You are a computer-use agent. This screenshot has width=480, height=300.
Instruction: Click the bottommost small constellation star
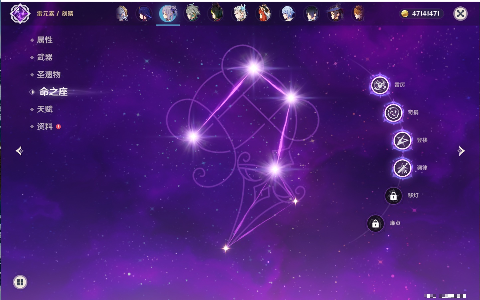[x=226, y=248]
